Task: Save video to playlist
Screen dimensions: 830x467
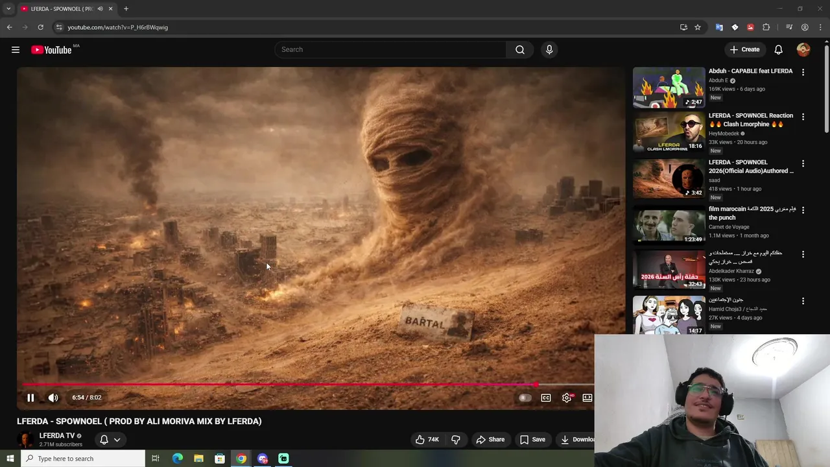Action: click(532, 440)
